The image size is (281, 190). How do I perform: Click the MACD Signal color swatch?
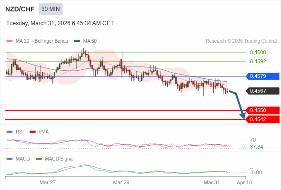click(x=39, y=159)
